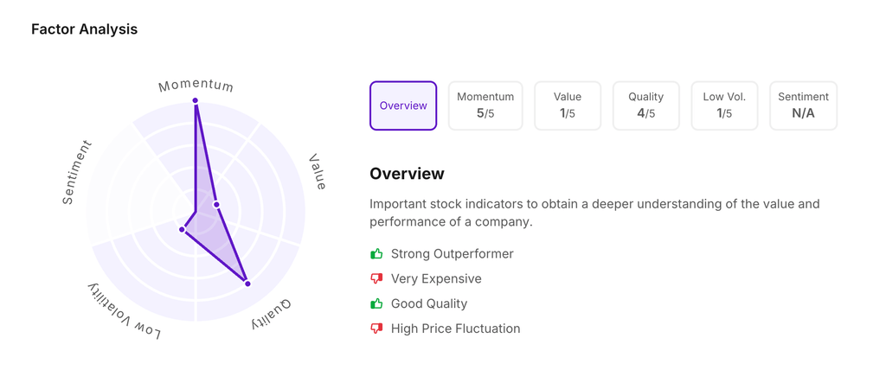Click the green thumbs-up beside Strong Outperformer
Screen dimensions: 886x370
(376, 254)
